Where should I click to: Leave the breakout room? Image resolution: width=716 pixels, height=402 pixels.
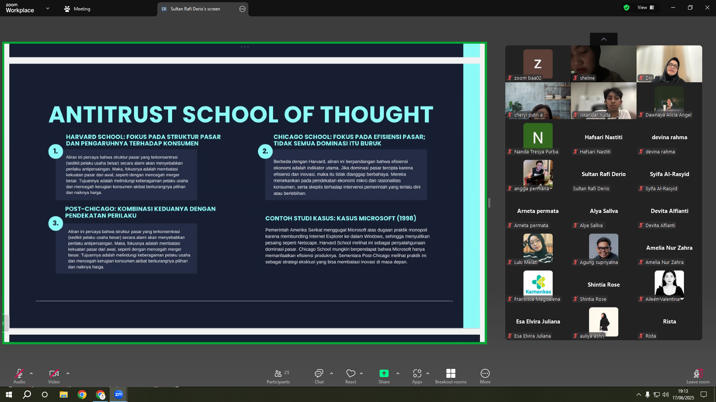698,376
